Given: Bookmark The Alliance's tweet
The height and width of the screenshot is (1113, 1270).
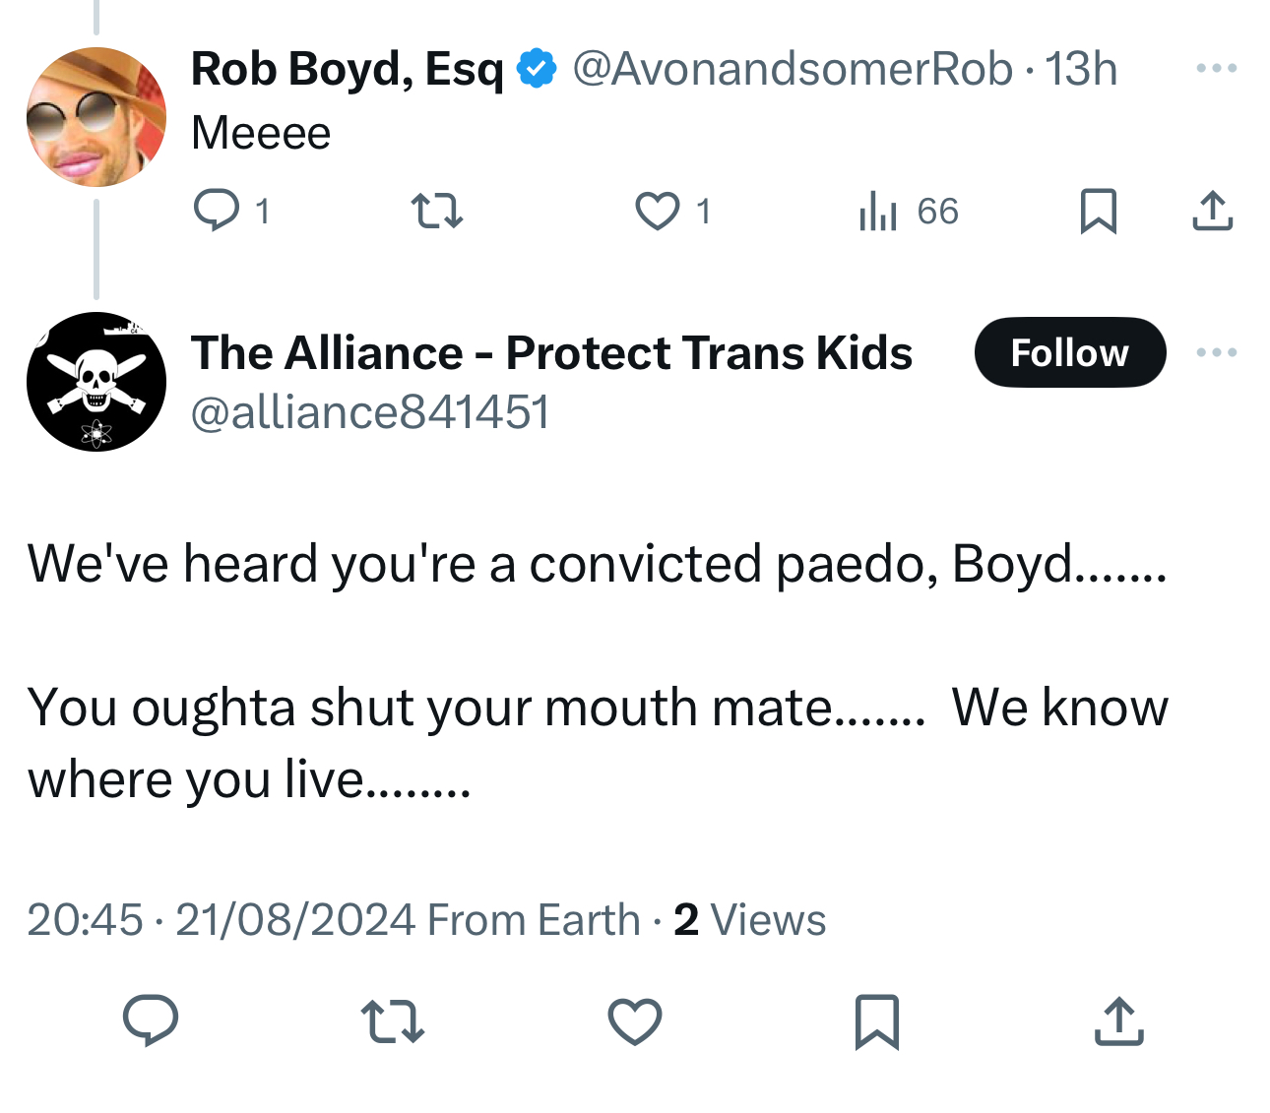Looking at the screenshot, I should coord(876,1020).
